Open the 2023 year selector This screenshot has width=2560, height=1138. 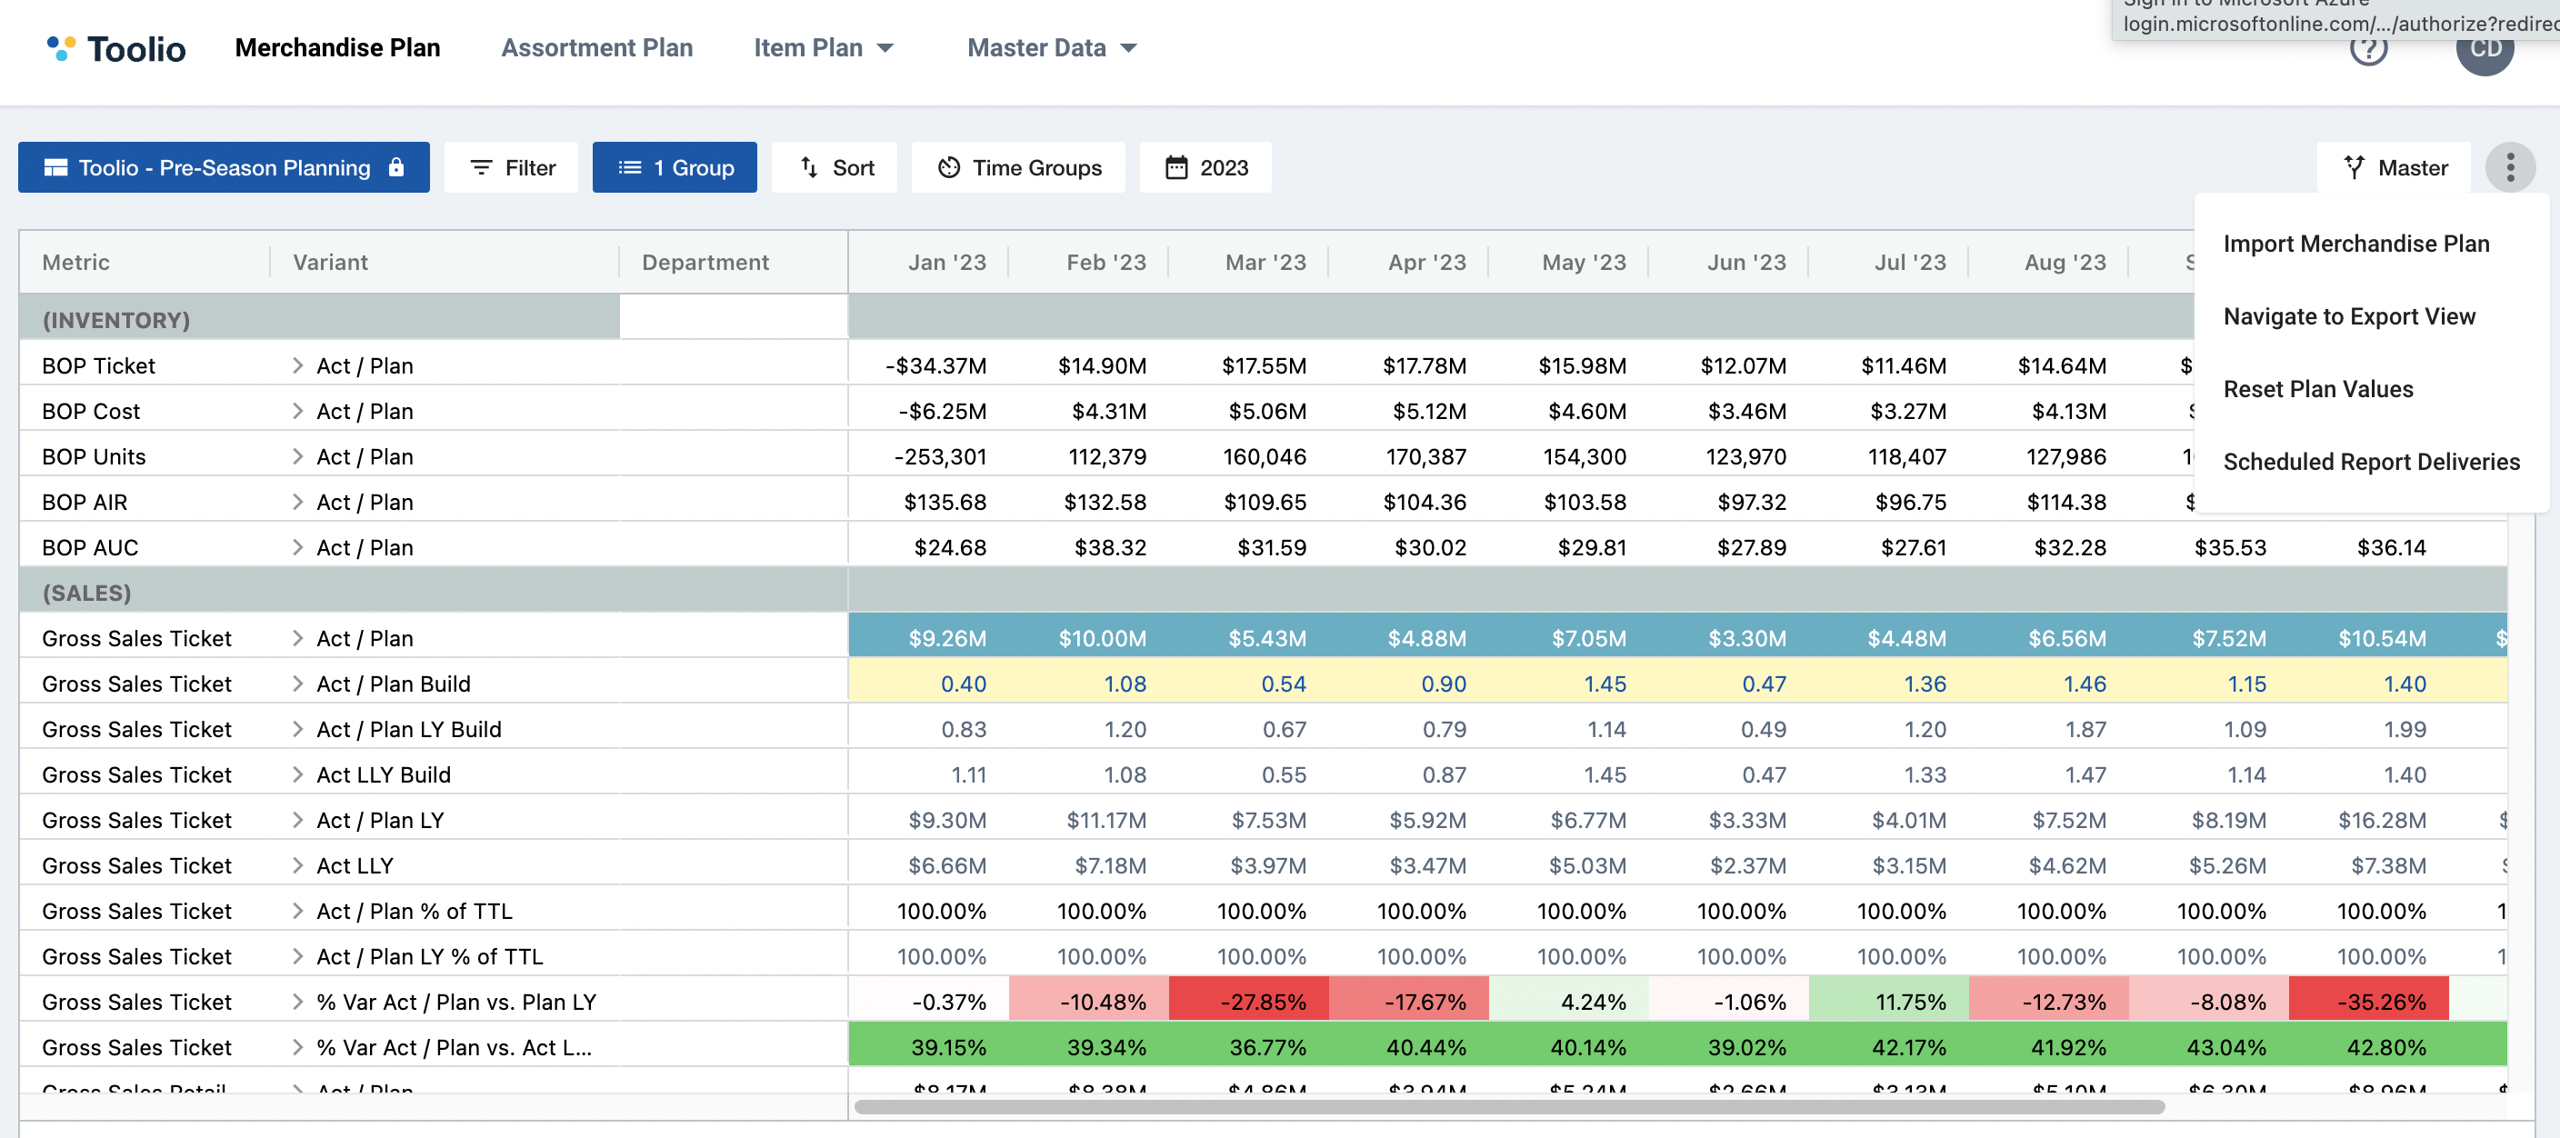coord(1205,167)
